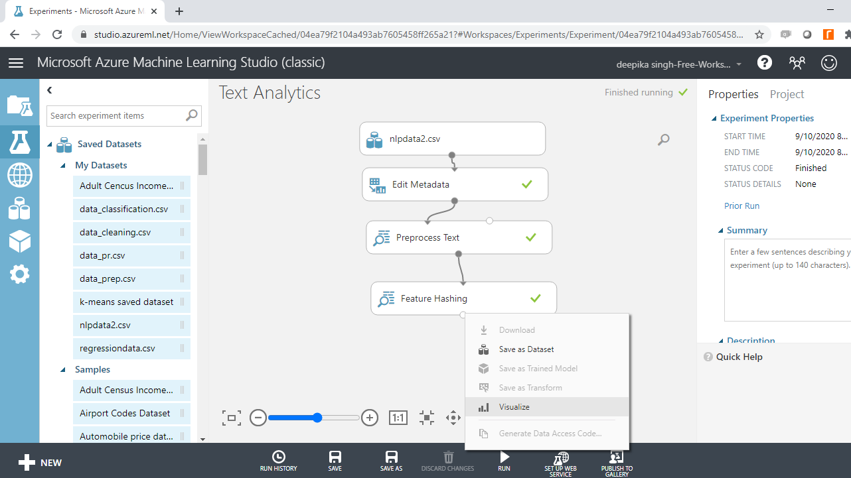
Task: Click the Prior Run link
Action: point(741,206)
